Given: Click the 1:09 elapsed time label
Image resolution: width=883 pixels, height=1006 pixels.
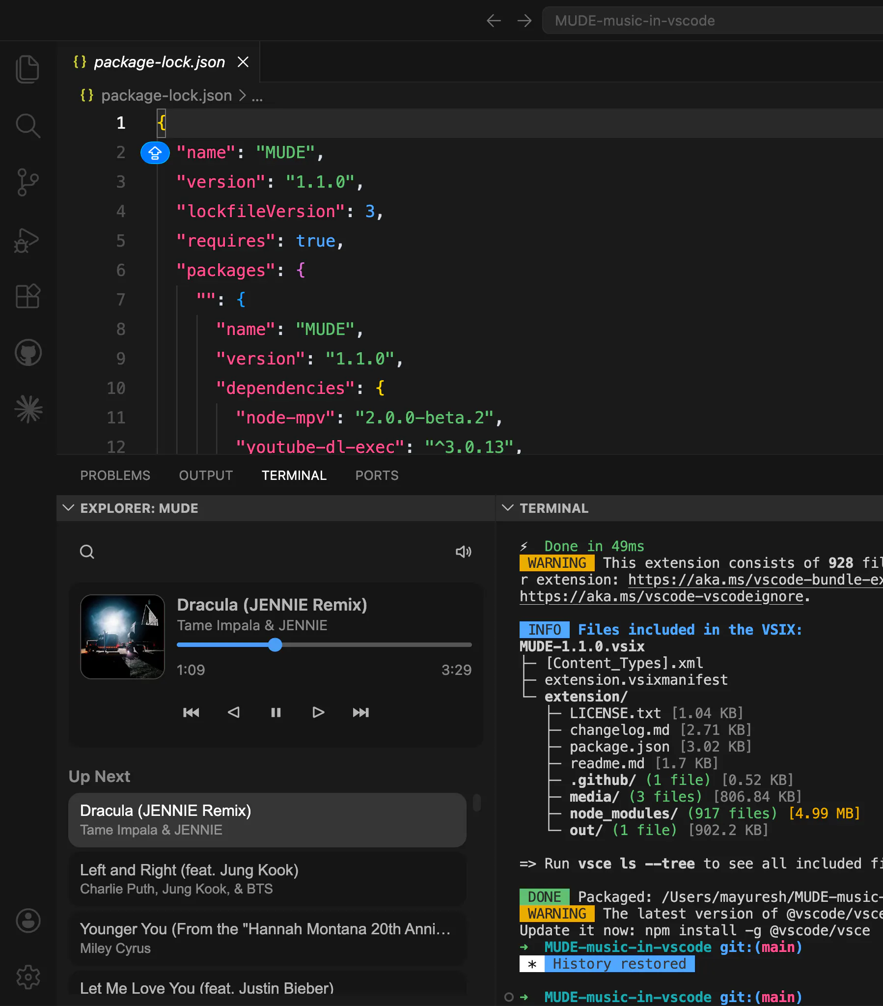Looking at the screenshot, I should 191,670.
